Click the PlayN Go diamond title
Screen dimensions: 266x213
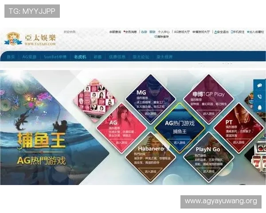click(x=208, y=149)
